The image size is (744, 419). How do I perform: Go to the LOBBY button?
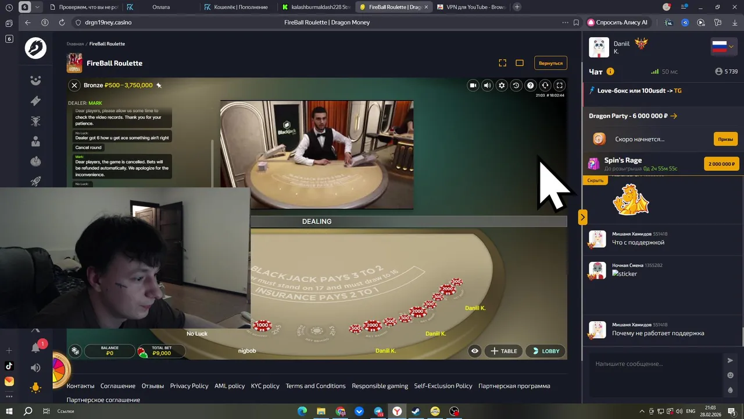[545, 351]
